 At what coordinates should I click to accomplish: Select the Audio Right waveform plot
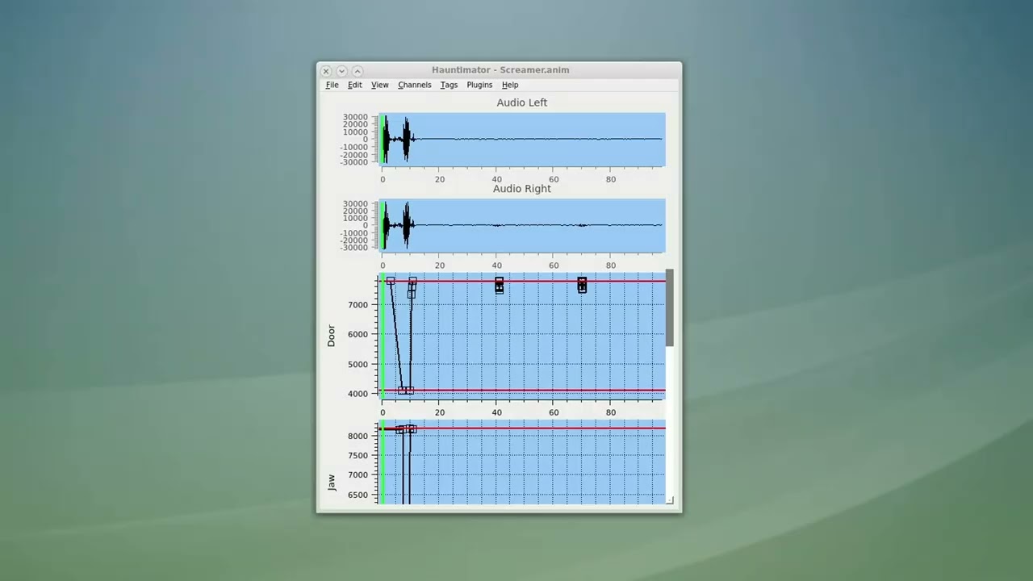(x=522, y=226)
